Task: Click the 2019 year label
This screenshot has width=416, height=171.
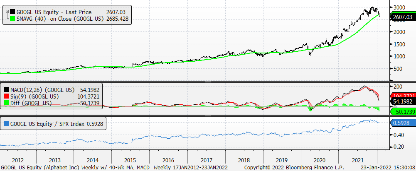Action: click(282, 160)
